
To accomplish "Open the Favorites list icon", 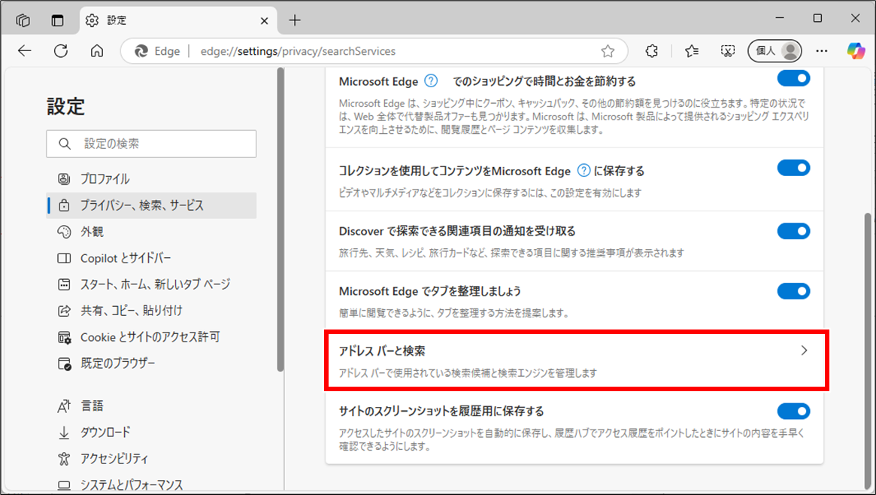I will 692,51.
